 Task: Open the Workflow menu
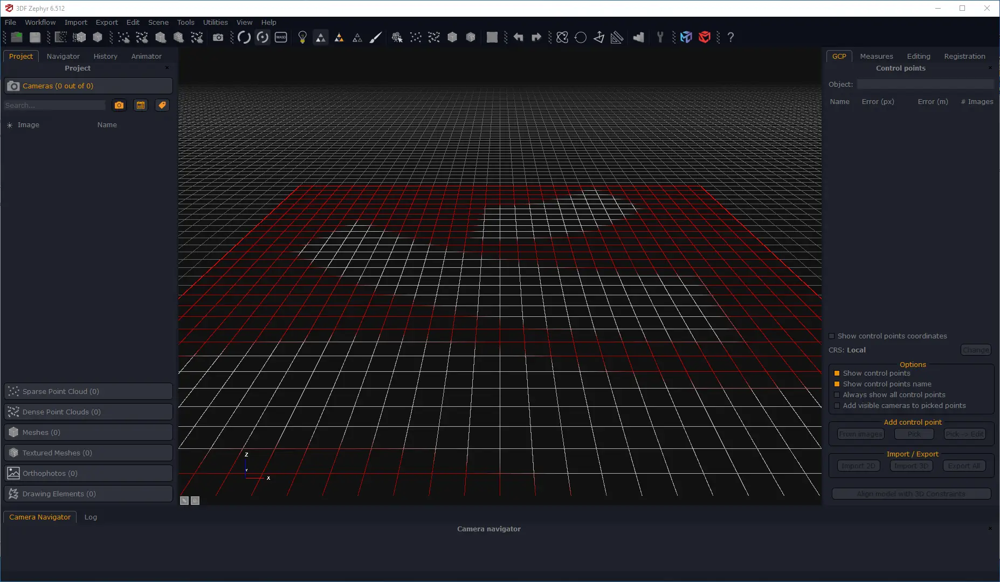coord(40,22)
